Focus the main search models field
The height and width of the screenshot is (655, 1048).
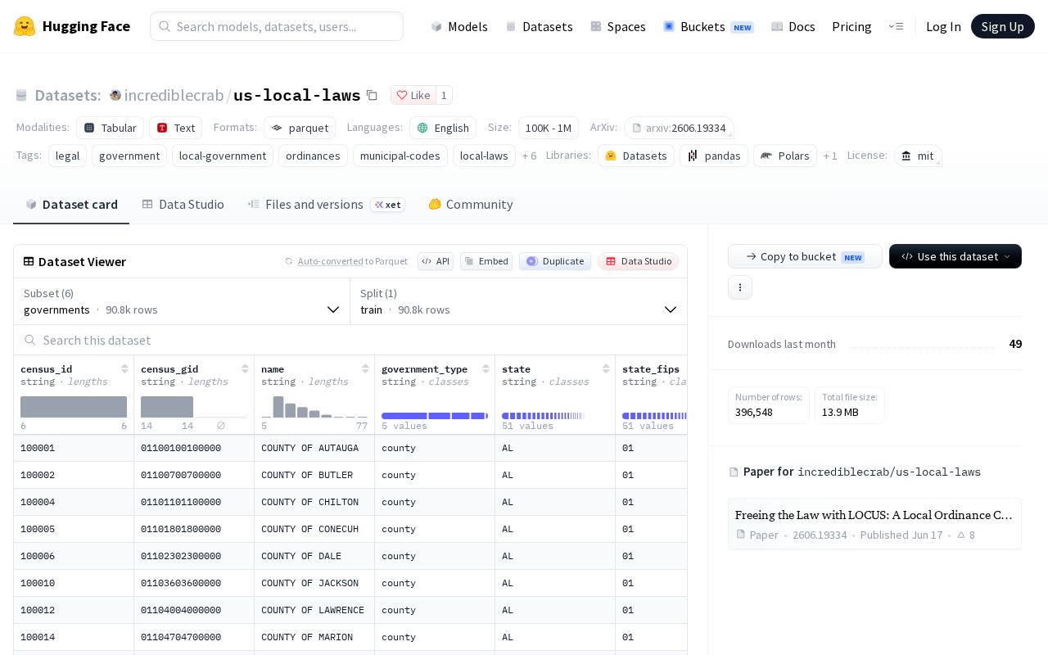click(x=277, y=26)
